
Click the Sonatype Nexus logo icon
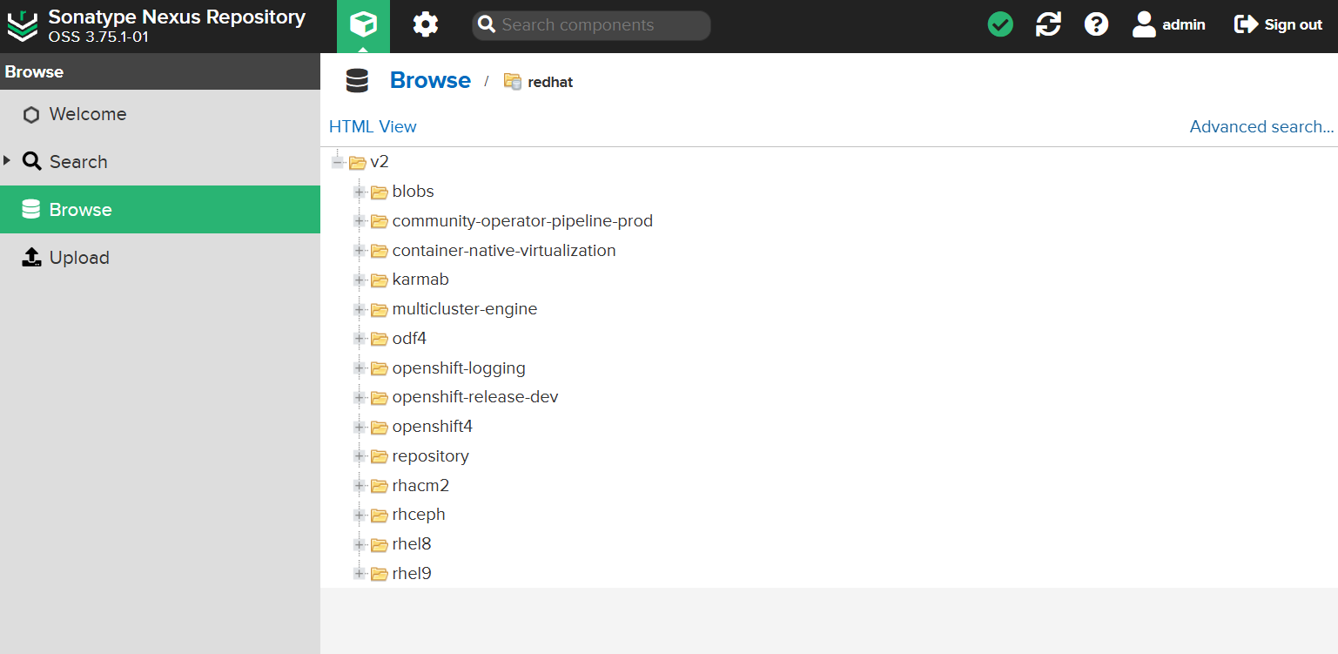click(x=23, y=26)
